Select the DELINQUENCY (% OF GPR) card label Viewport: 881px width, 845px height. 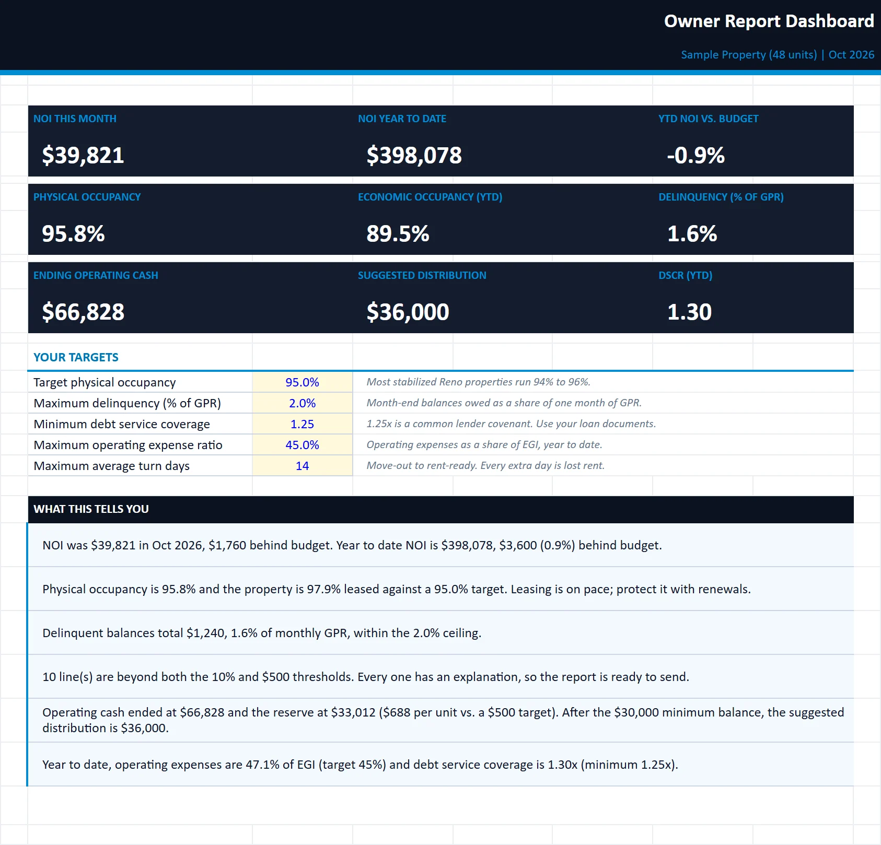click(721, 197)
